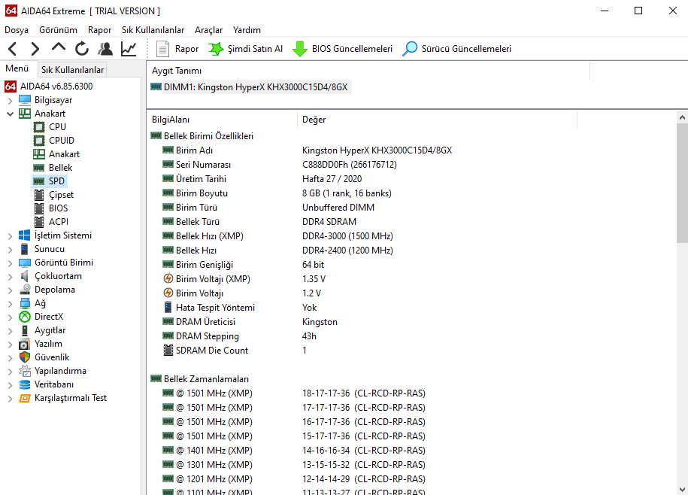Click the Değer column header

tap(437, 120)
